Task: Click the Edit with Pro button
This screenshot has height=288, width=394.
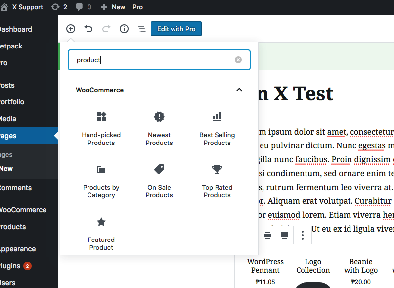Action: 176,29
